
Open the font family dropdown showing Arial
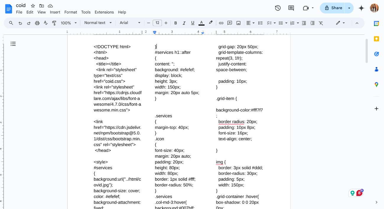point(130,23)
